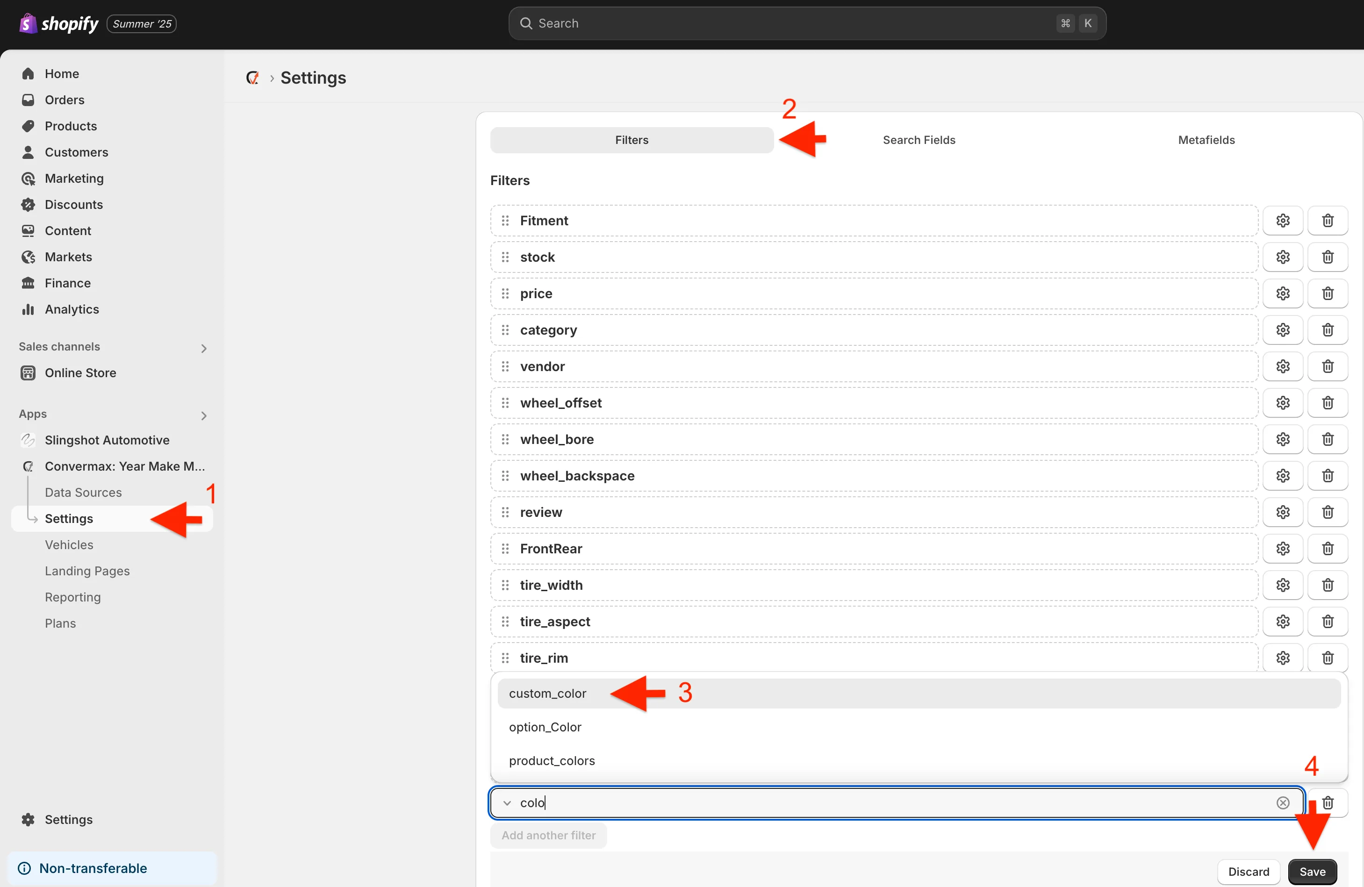Expand the Apps section chevron
This screenshot has width=1364, height=887.
pos(203,415)
